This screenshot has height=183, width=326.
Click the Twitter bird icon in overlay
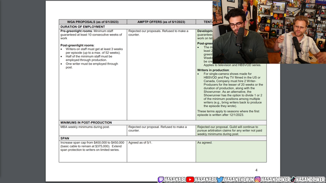220,179
